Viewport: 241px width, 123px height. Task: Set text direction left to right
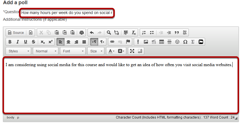(94, 42)
